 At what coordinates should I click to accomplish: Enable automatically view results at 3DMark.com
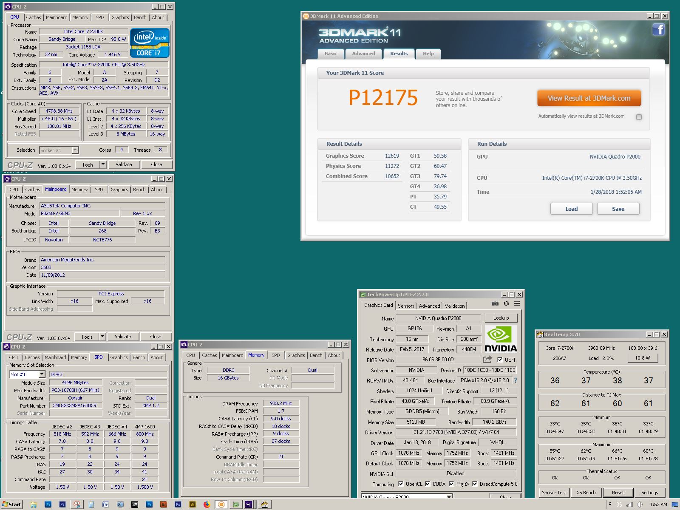point(639,117)
